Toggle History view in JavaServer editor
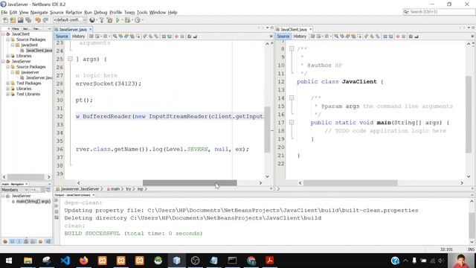476x268 pixels. [78, 36]
